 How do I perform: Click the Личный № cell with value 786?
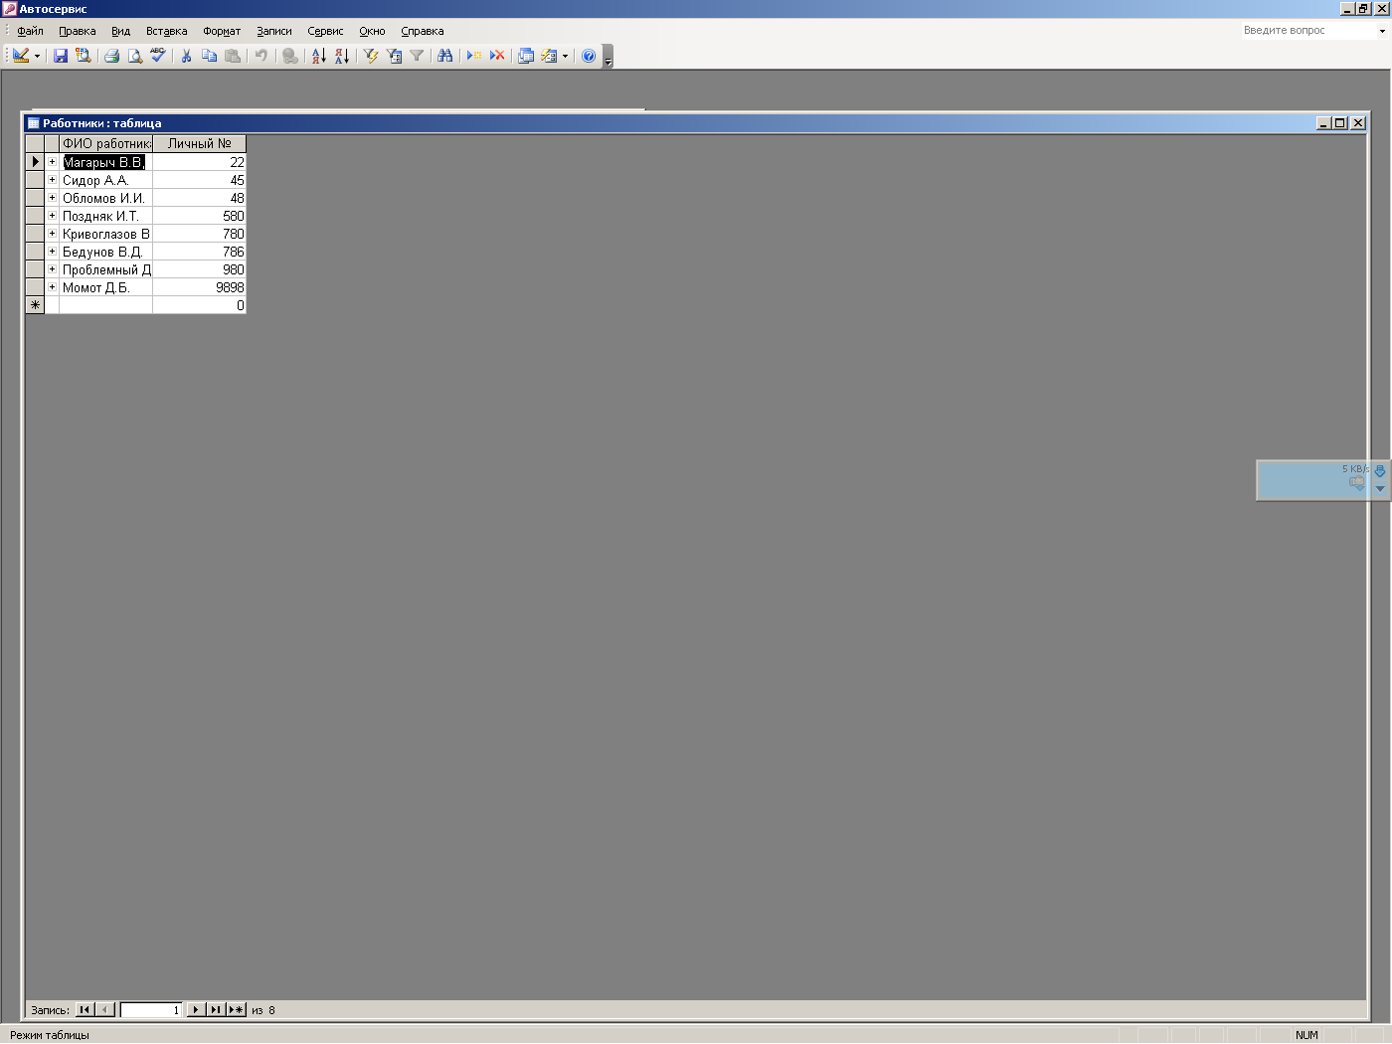(x=199, y=252)
